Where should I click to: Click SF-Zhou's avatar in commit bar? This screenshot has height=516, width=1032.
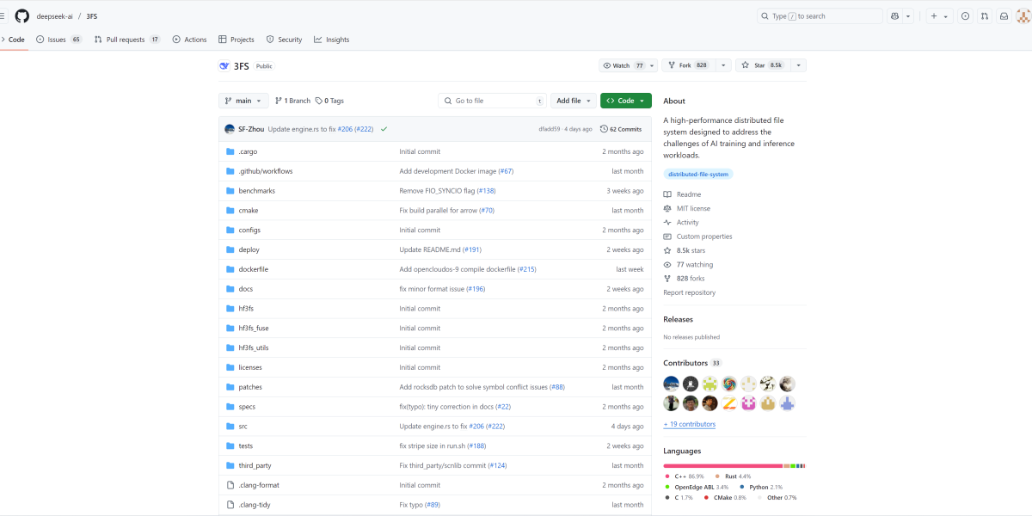coord(230,129)
